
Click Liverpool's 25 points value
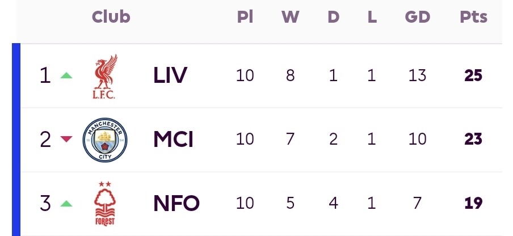pos(473,75)
